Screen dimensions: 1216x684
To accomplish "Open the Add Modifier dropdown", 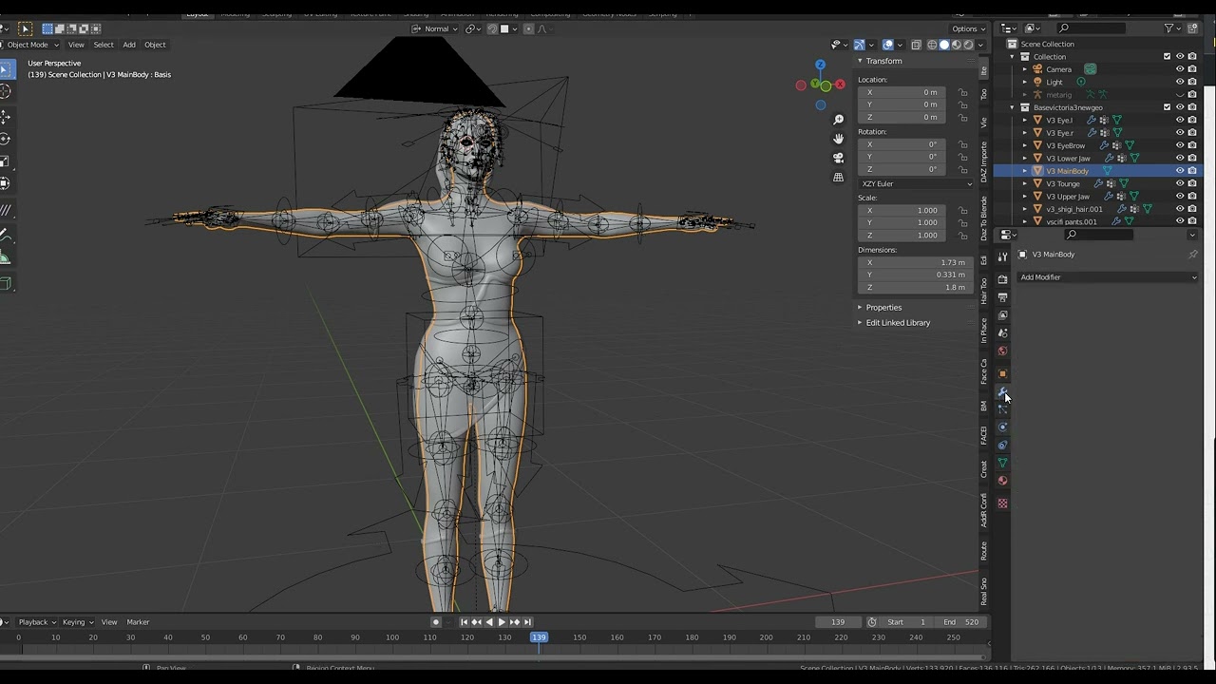I will click(1108, 277).
